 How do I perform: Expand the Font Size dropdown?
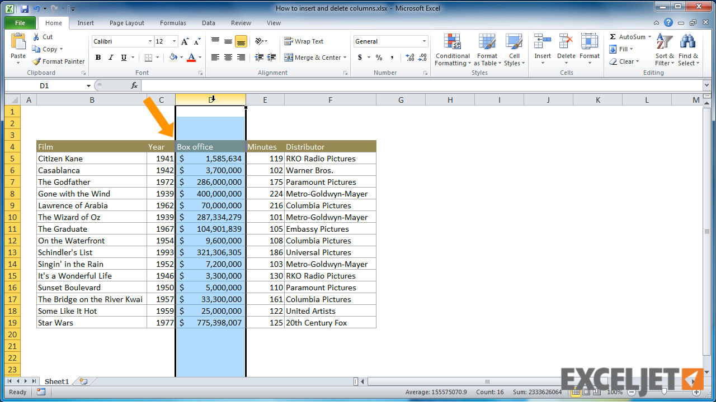pos(173,41)
